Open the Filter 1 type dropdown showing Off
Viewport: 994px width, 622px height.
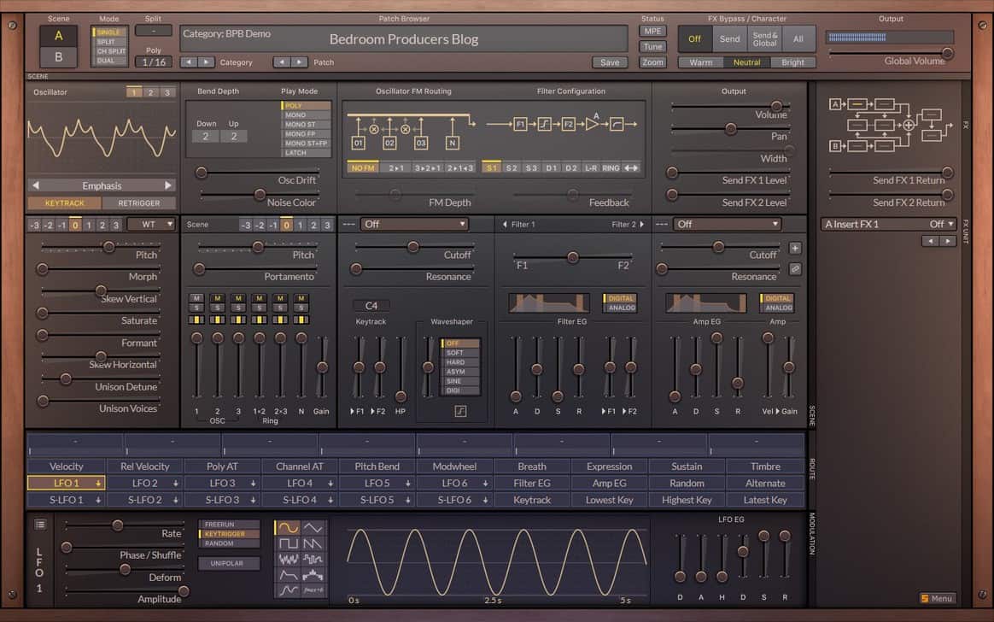pos(414,225)
